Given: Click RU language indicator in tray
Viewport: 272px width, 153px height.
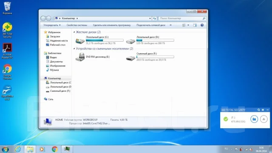Looking at the screenshot, I should click(x=226, y=149).
